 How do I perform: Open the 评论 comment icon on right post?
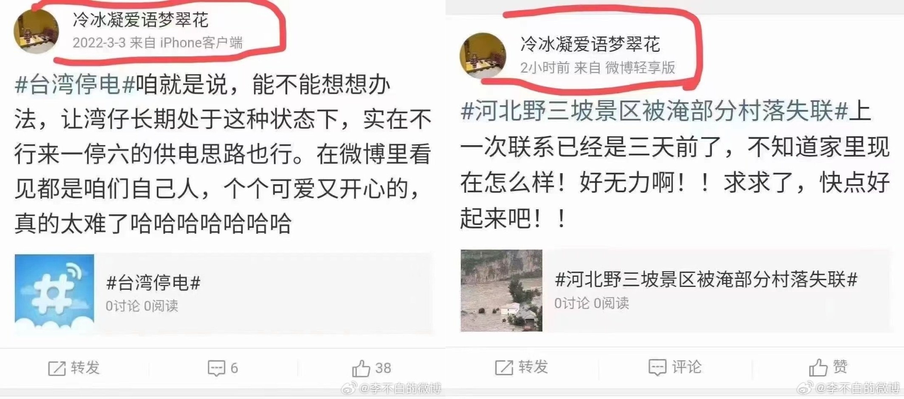[657, 367]
